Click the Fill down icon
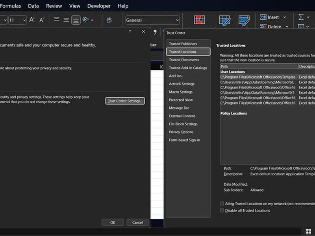 point(301,26)
